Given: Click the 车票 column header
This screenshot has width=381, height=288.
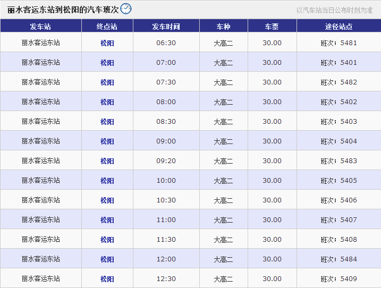Looking at the screenshot, I should pos(272,27).
